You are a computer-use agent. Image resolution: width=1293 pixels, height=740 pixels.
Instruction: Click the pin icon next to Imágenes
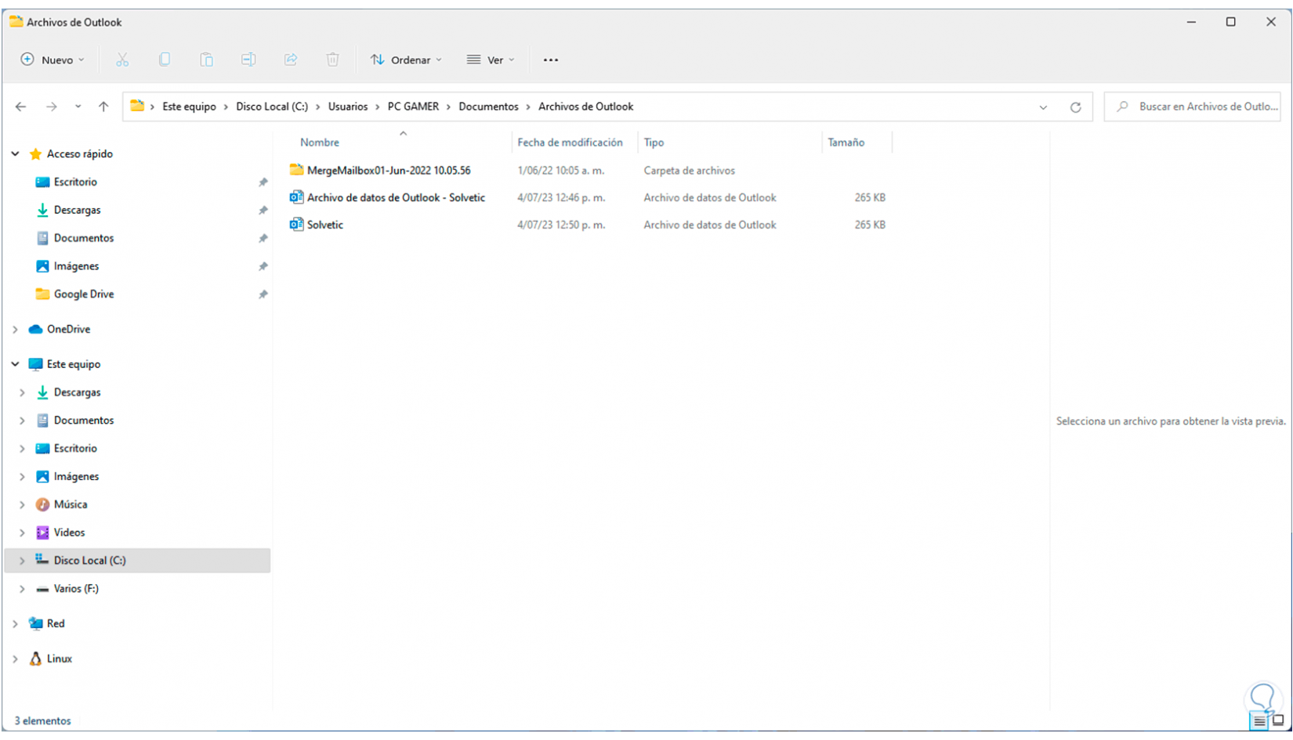[x=263, y=266]
